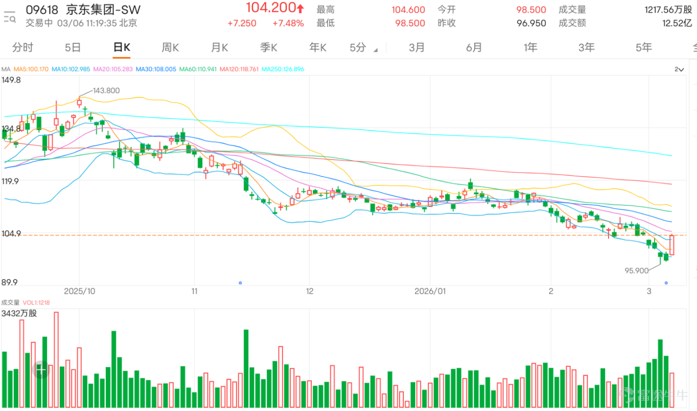Switch to the 5日 chart tab
This screenshot has width=697, height=411.
point(73,48)
